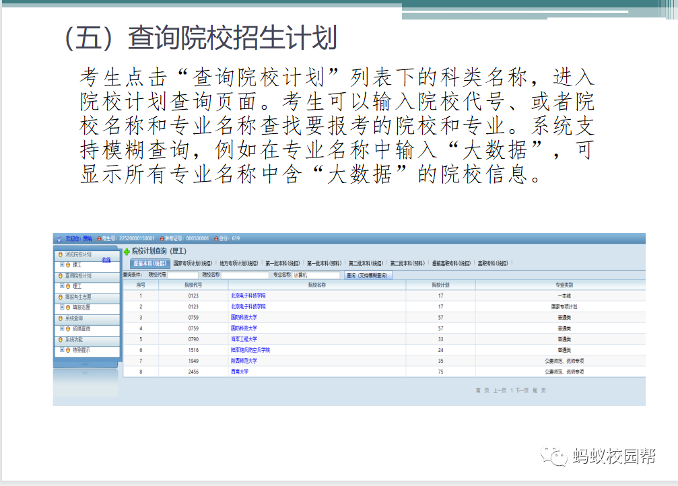Focus the 专业名称 search box
The height and width of the screenshot is (486, 678).
pyautogui.click(x=316, y=275)
